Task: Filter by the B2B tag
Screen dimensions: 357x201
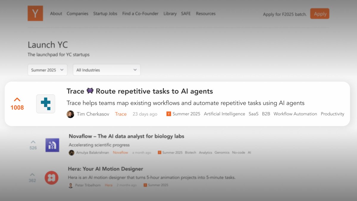Action: pyautogui.click(x=266, y=114)
